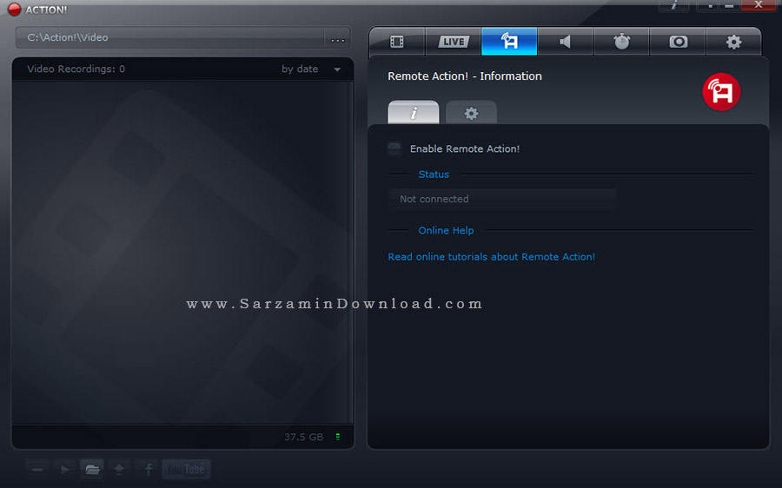Delete selected recording with minus button
Image resolution: width=782 pixels, height=488 pixels.
point(37,469)
